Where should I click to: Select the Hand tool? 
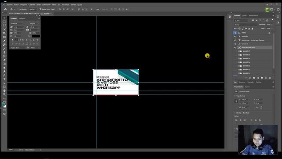click(x=4, y=91)
